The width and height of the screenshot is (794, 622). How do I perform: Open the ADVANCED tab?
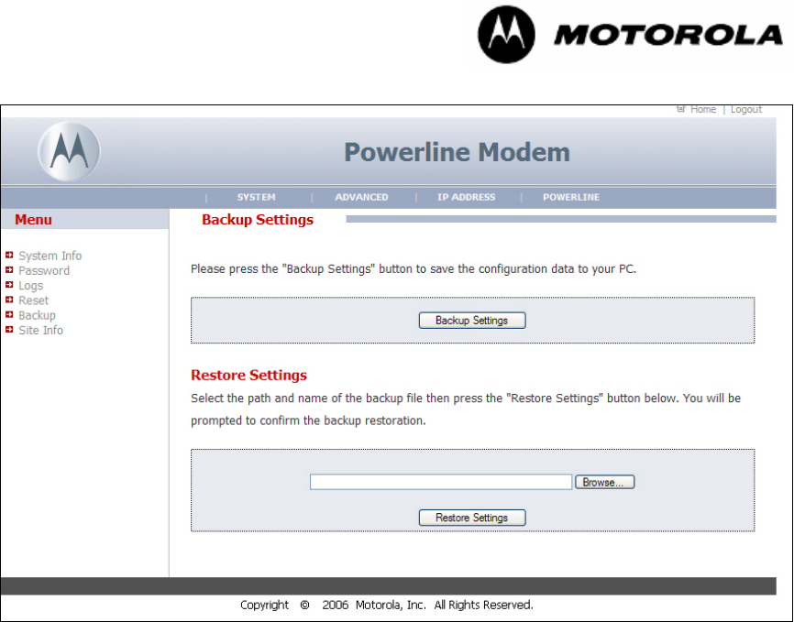[x=361, y=197]
